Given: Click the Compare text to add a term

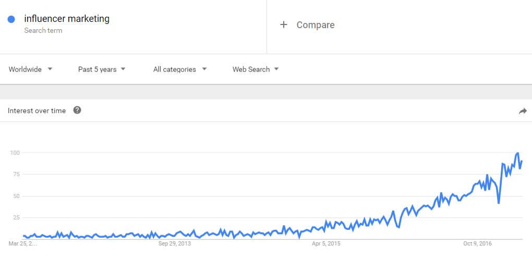Looking at the screenshot, I should coord(316,24).
